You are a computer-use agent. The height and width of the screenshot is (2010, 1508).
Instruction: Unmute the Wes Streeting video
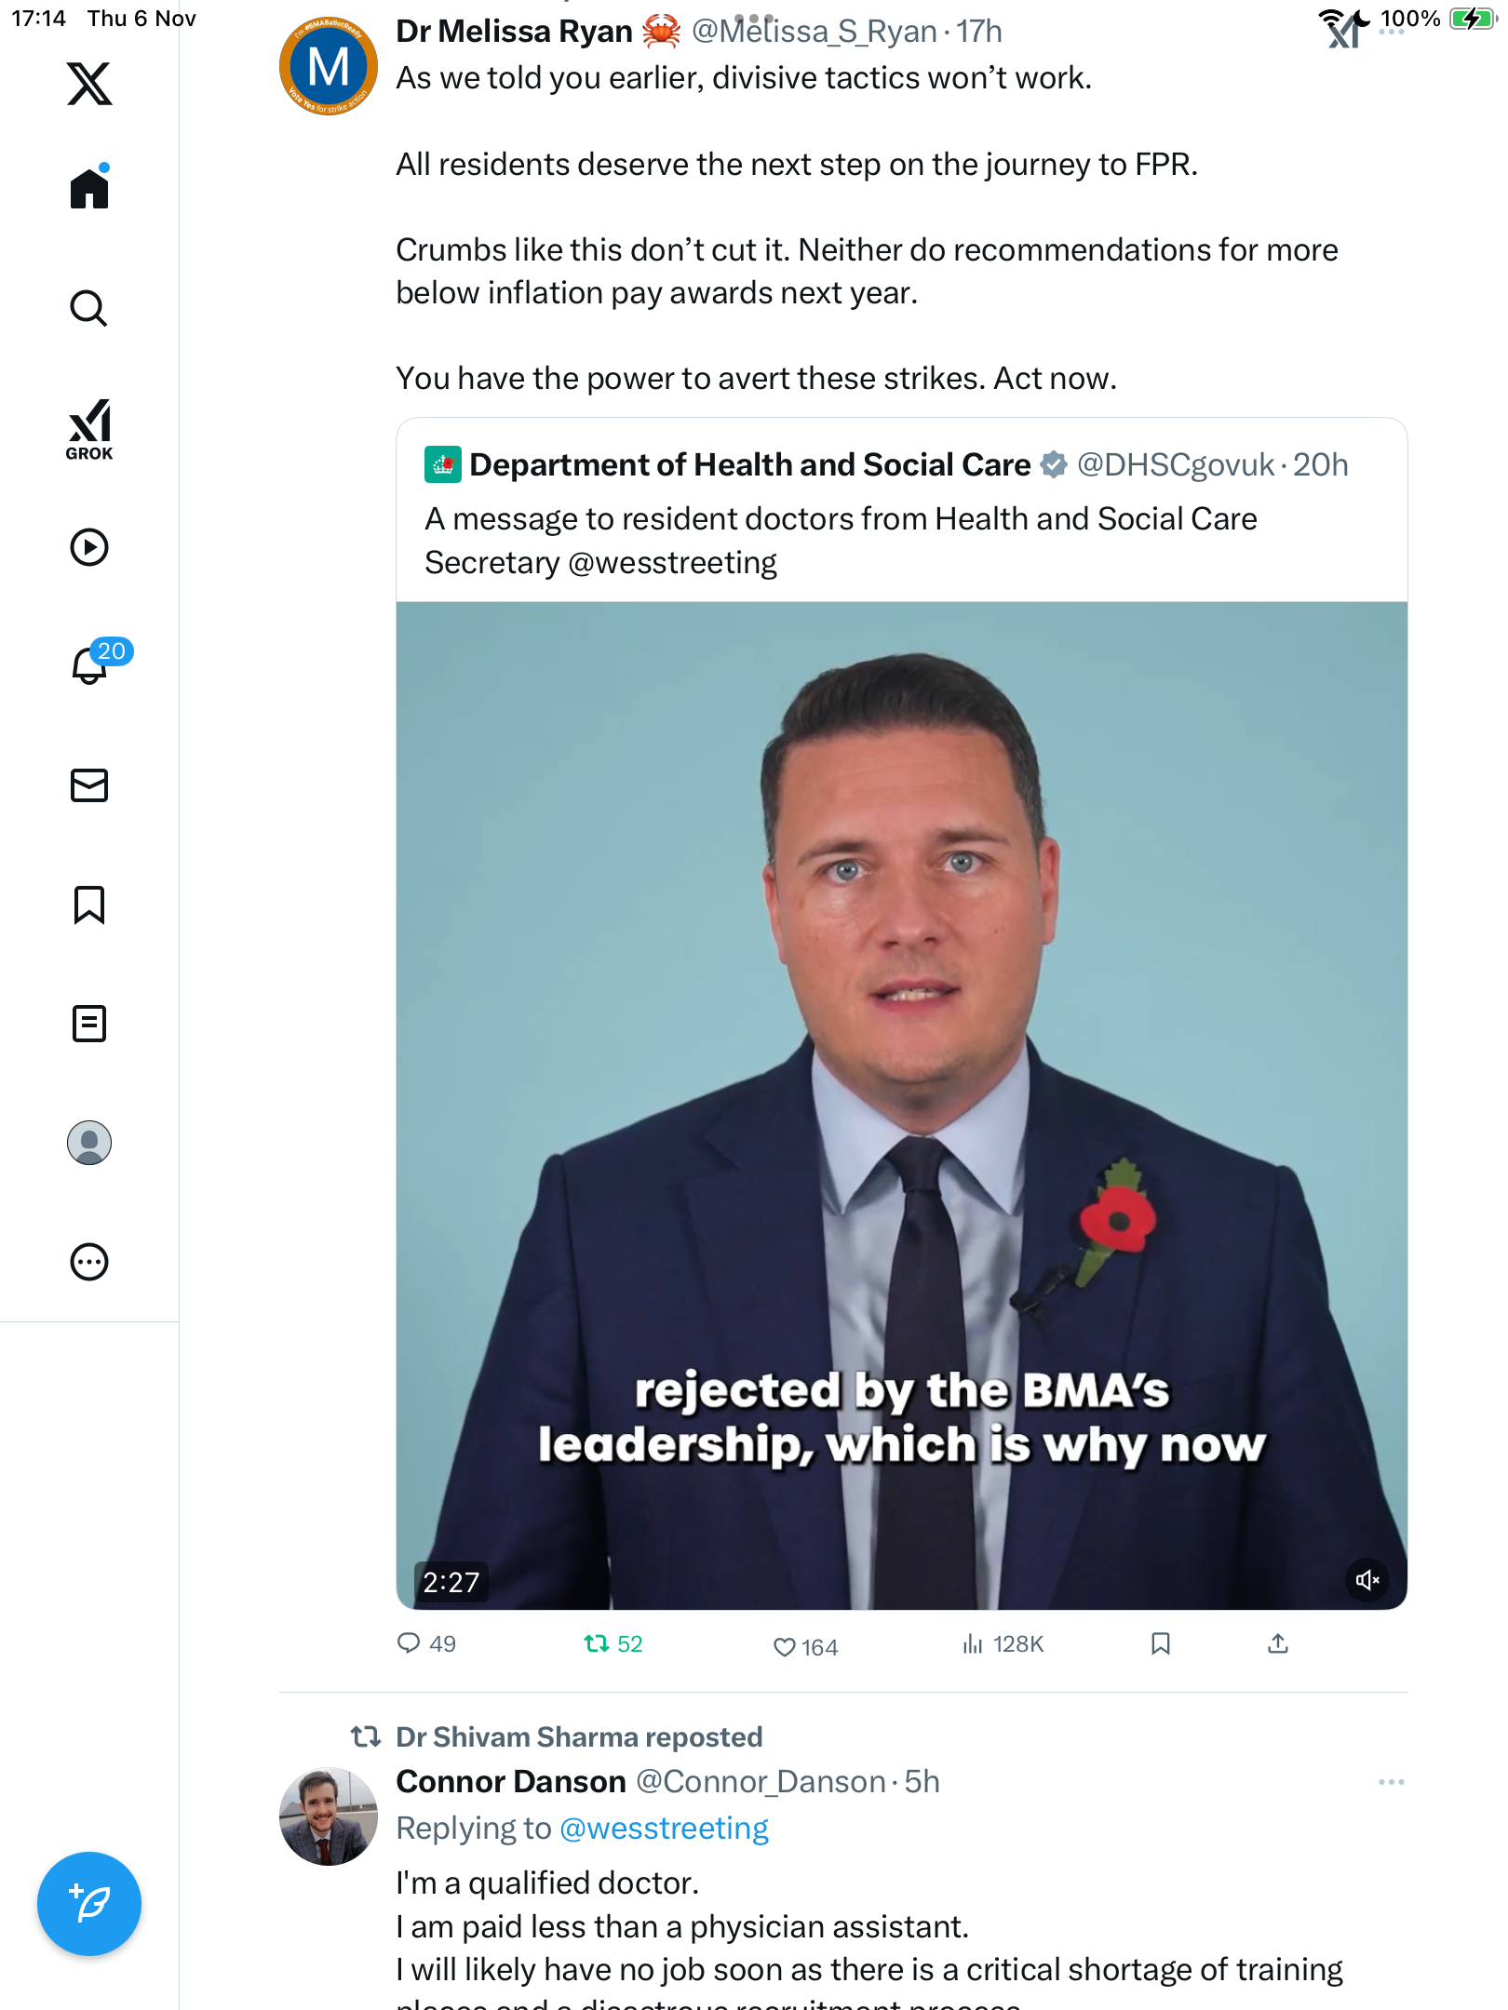click(1367, 1580)
